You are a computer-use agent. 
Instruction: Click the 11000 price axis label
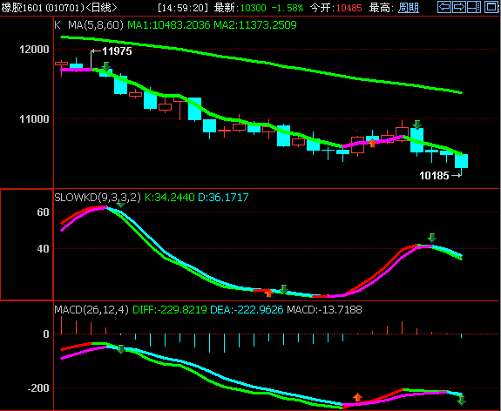point(34,119)
